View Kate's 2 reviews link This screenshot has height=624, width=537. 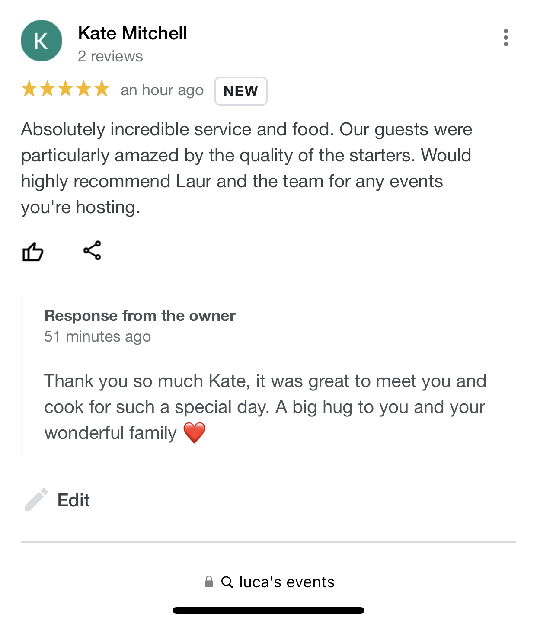click(110, 56)
